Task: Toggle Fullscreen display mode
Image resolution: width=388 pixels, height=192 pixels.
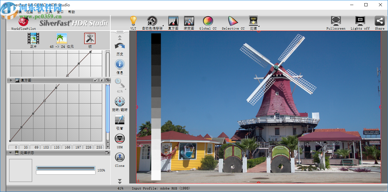Action: point(336,21)
